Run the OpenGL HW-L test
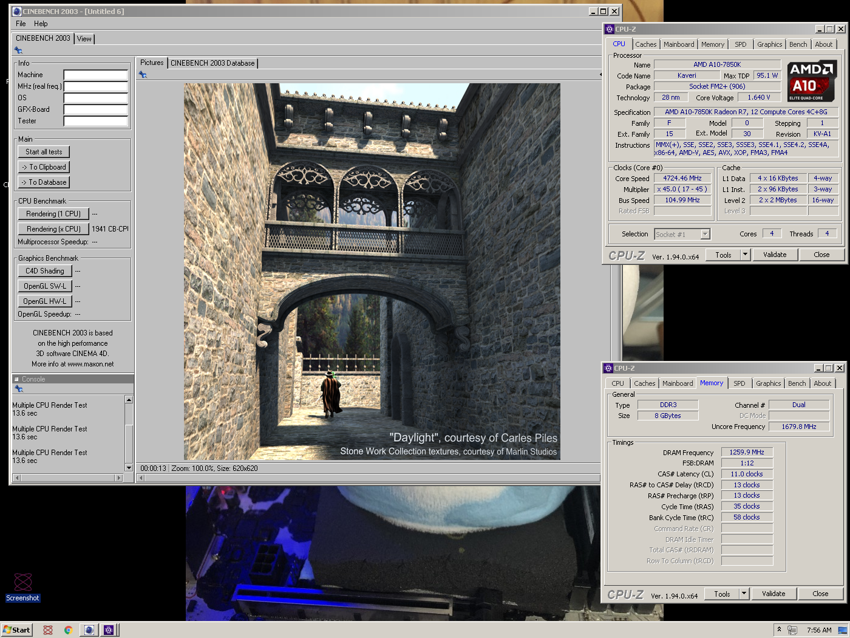The width and height of the screenshot is (850, 638). click(x=45, y=301)
